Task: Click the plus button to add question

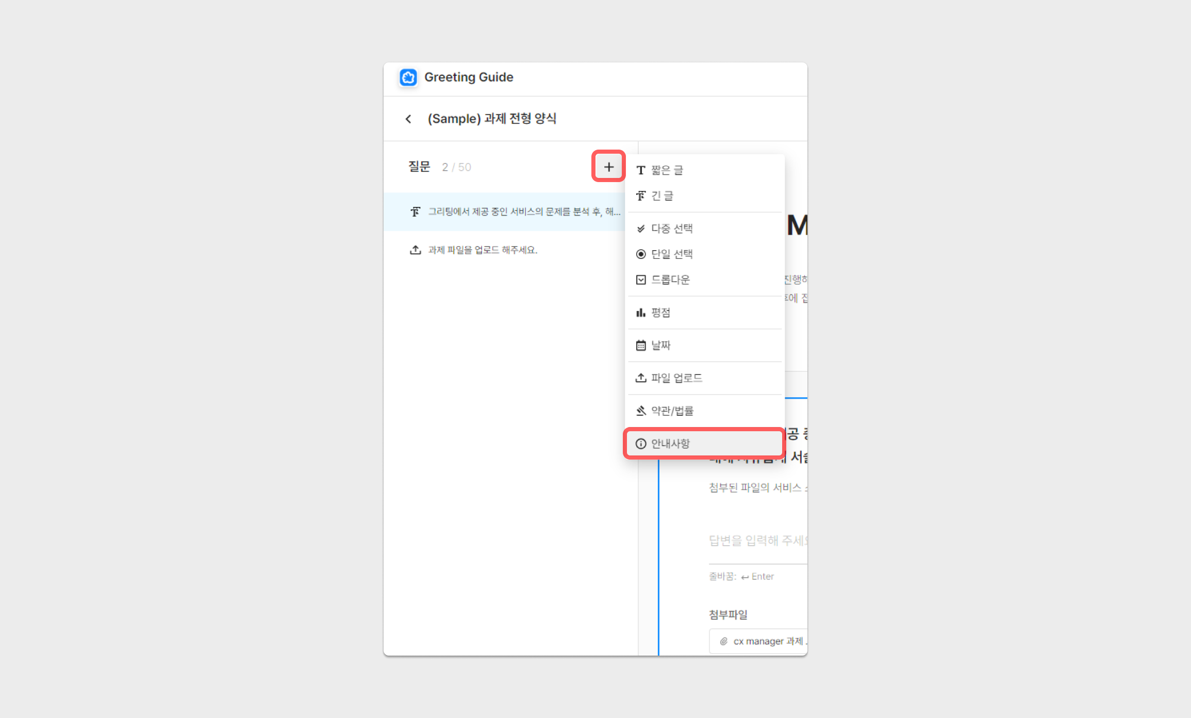Action: 608,167
